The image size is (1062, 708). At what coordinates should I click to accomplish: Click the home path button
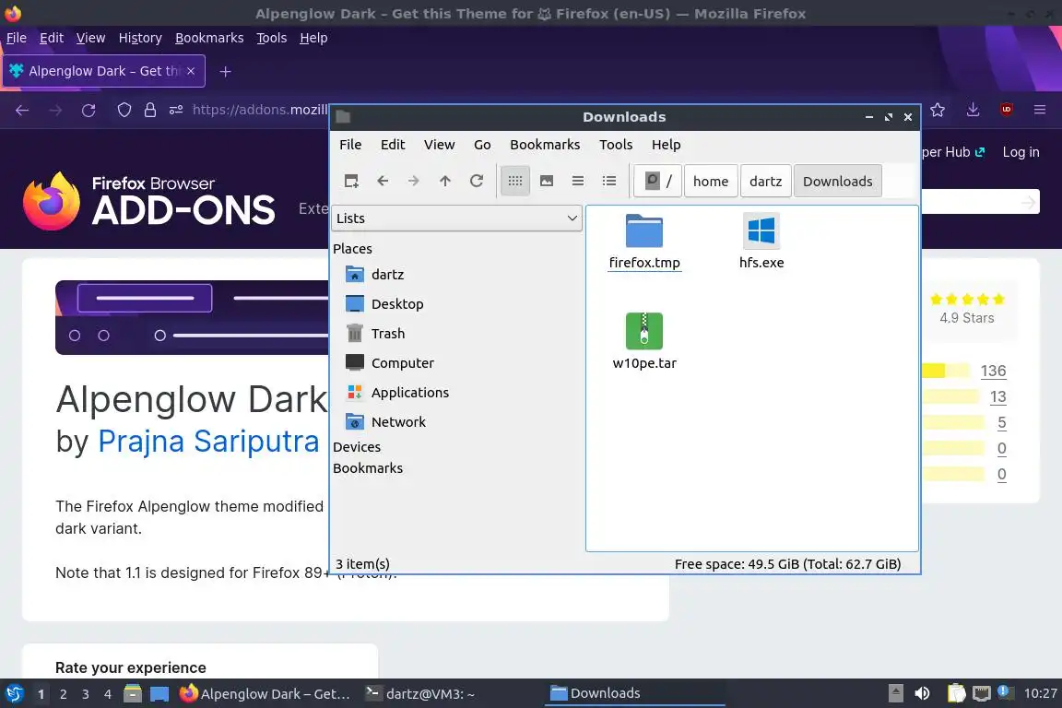pyautogui.click(x=711, y=181)
